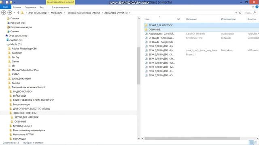Click the audio icon of Audionautix - Carol Of
The image size is (259, 145).
click(146, 33)
